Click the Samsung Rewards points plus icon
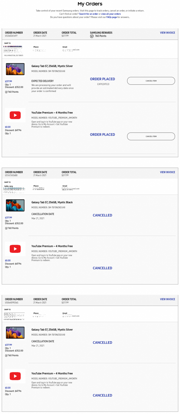Viewport: 180px width, 414px height. pyautogui.click(x=92, y=36)
